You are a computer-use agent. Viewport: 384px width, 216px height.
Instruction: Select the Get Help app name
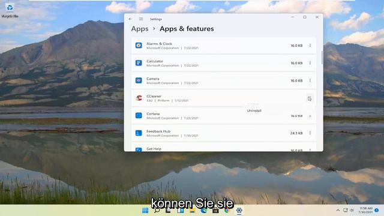coord(154,149)
